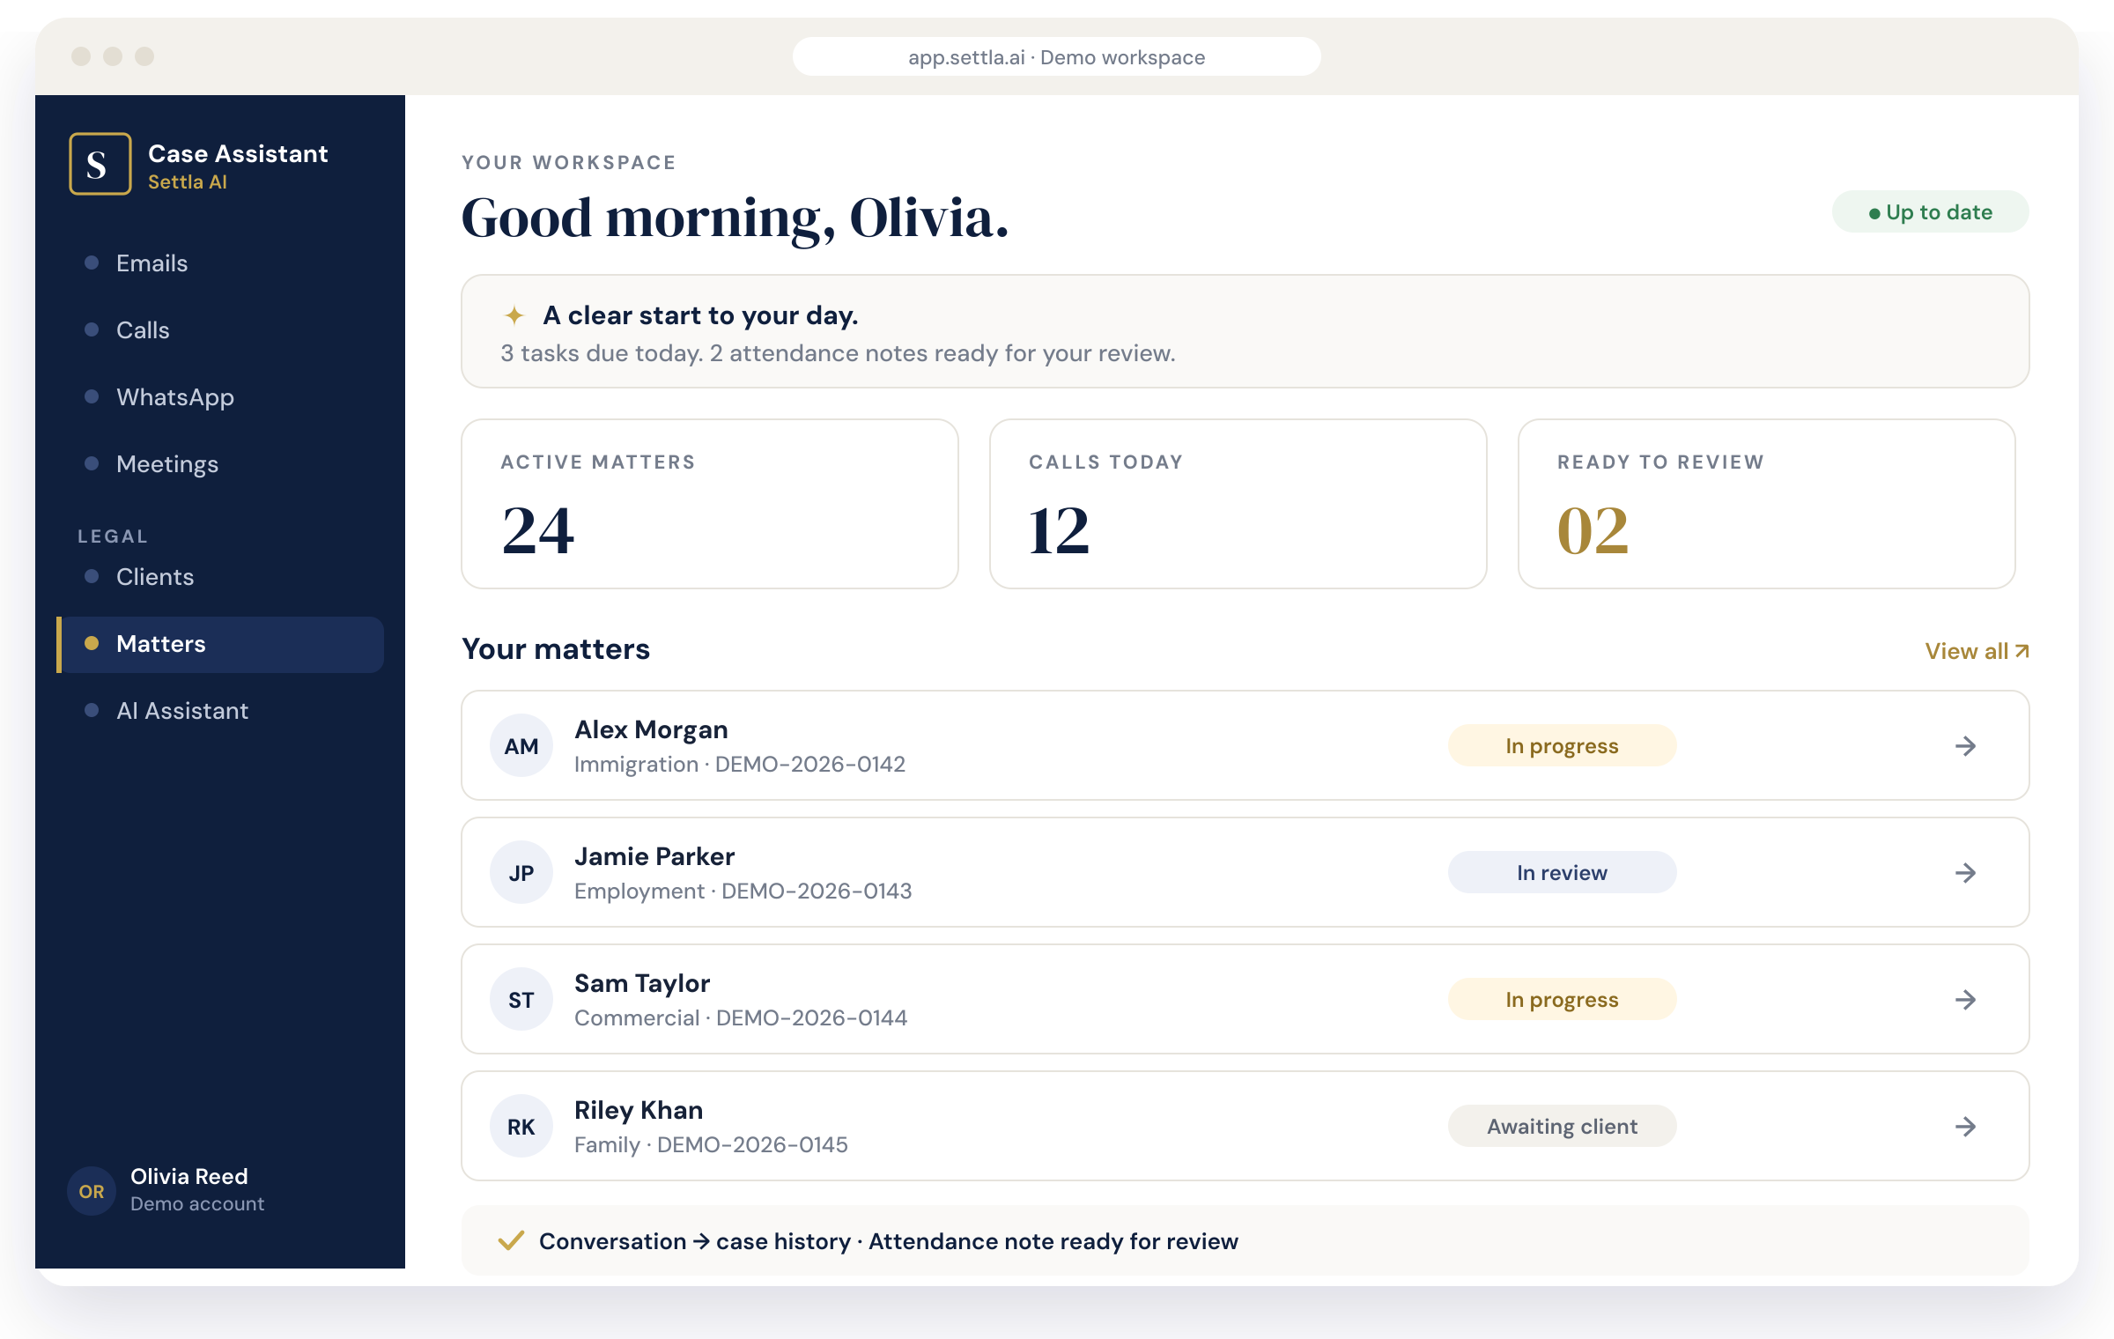Open the Active Matters card

(710, 504)
